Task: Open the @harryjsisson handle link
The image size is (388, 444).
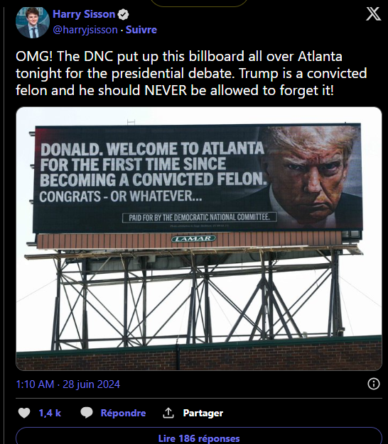Action: click(x=85, y=30)
